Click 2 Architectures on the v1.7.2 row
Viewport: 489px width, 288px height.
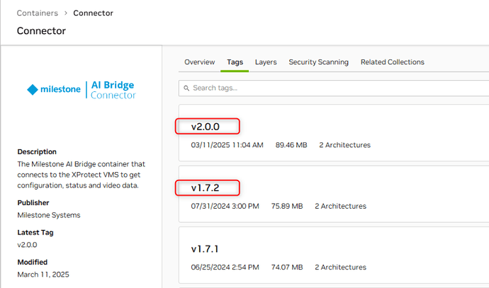pos(340,206)
